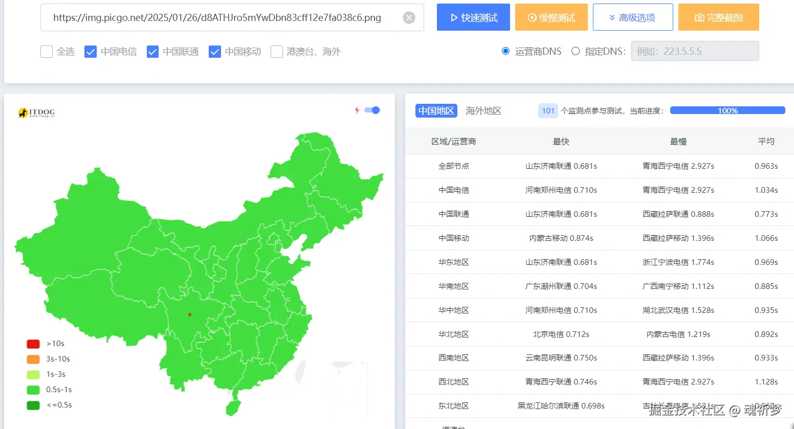Toggle the blue switch above the map
The width and height of the screenshot is (794, 429).
click(x=372, y=110)
